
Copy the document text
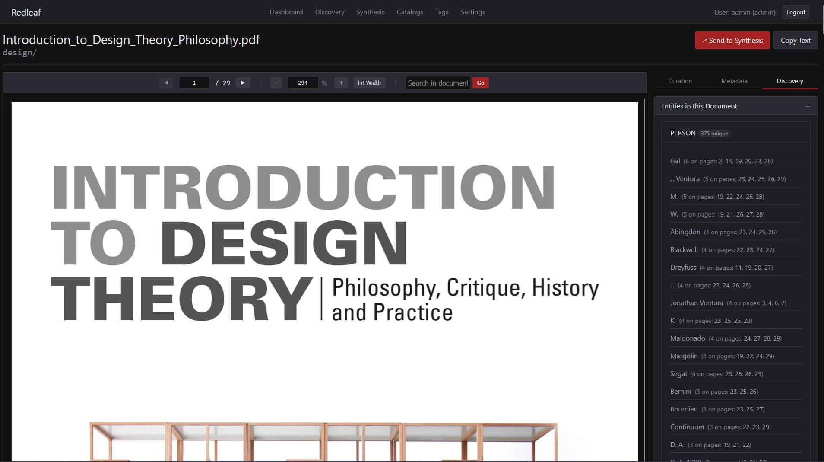click(795, 40)
